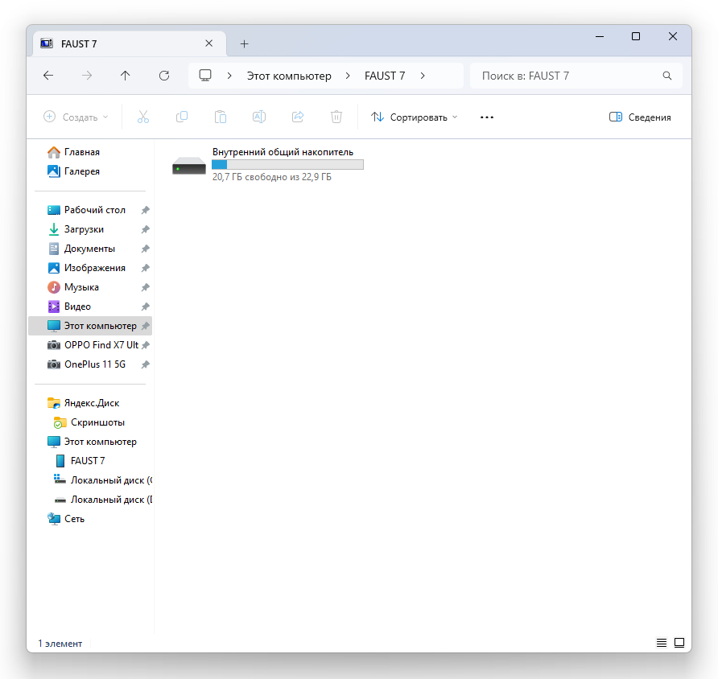The height and width of the screenshot is (679, 718).
Task: Maximize the Explorer window
Action: 636,36
